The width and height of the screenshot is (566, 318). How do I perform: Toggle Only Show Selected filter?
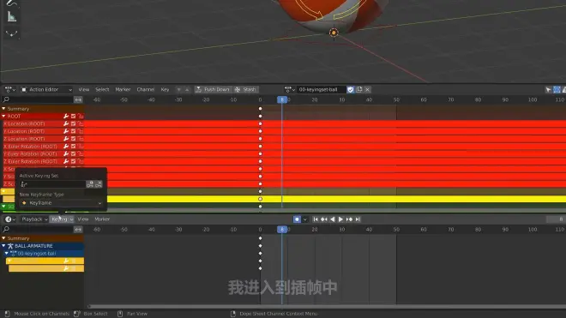tap(548, 89)
